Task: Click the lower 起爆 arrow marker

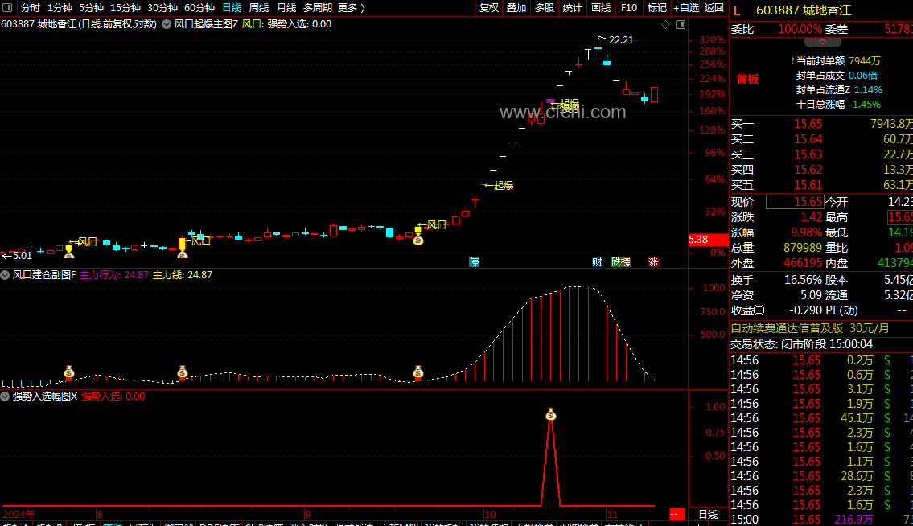Action: [499, 185]
